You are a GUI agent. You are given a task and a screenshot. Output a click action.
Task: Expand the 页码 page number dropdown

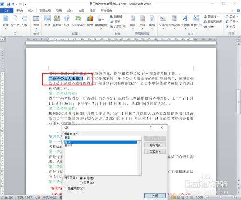coord(152,22)
